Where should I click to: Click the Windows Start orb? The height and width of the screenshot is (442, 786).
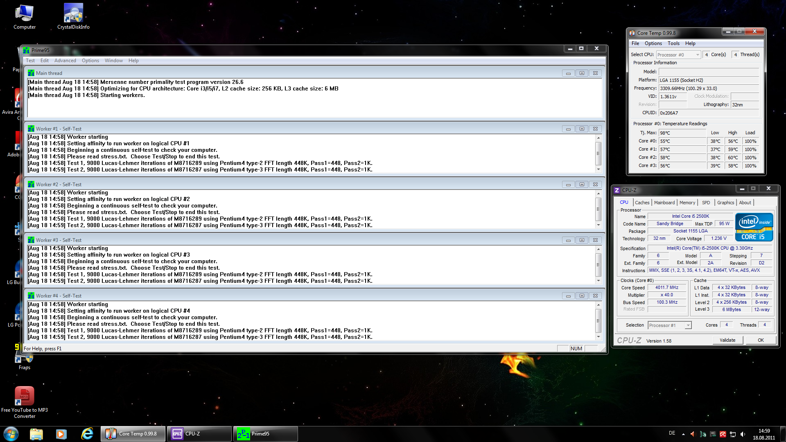pos(11,434)
